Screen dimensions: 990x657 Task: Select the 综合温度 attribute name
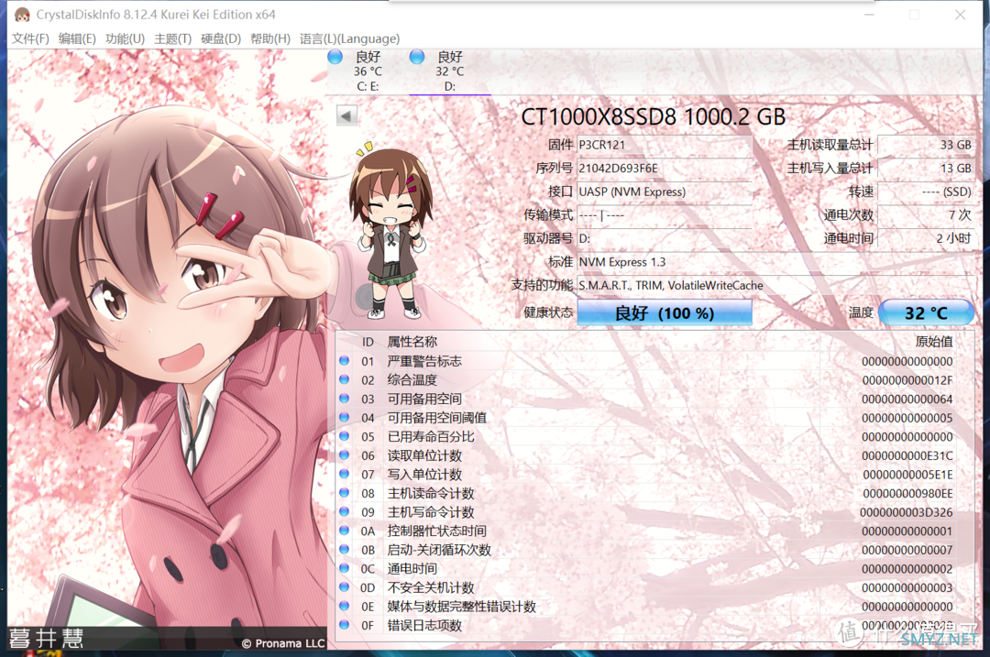(412, 380)
